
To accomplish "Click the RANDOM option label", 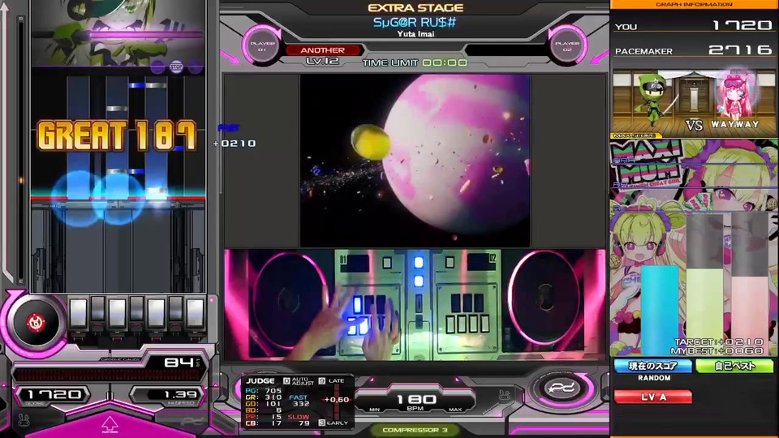I will coord(654,378).
